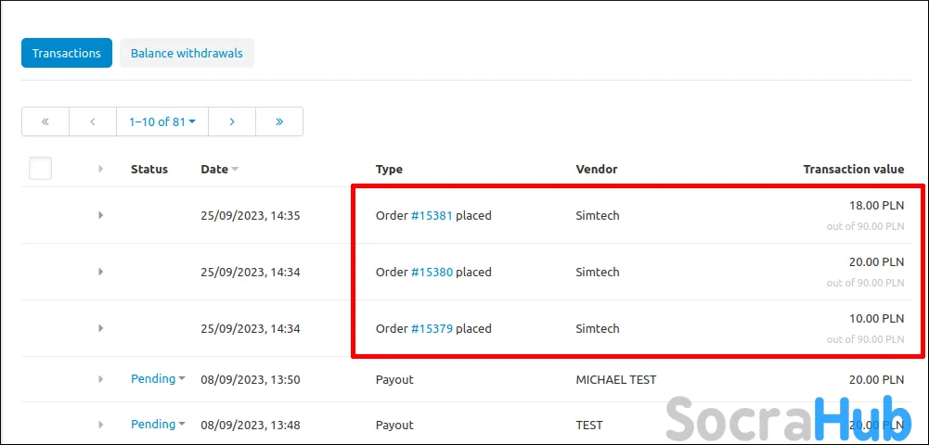
Task: Click the header row expand-all arrow
Action: pyautogui.click(x=101, y=170)
